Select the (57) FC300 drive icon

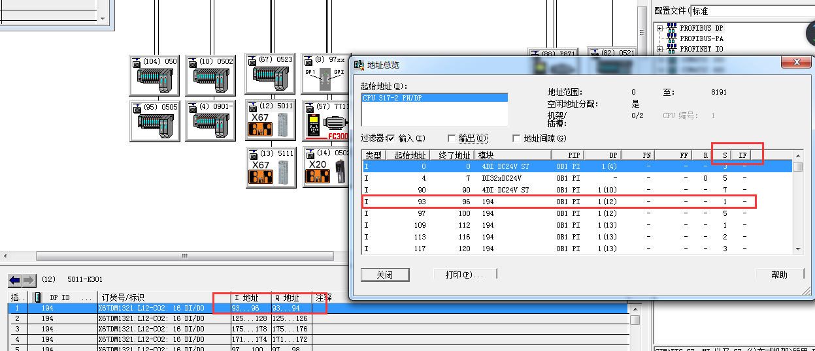tap(325, 120)
